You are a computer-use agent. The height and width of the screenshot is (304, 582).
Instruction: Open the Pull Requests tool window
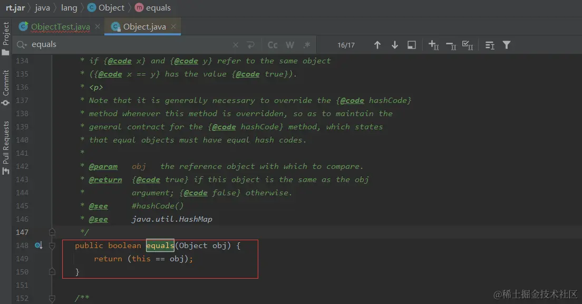pos(6,148)
